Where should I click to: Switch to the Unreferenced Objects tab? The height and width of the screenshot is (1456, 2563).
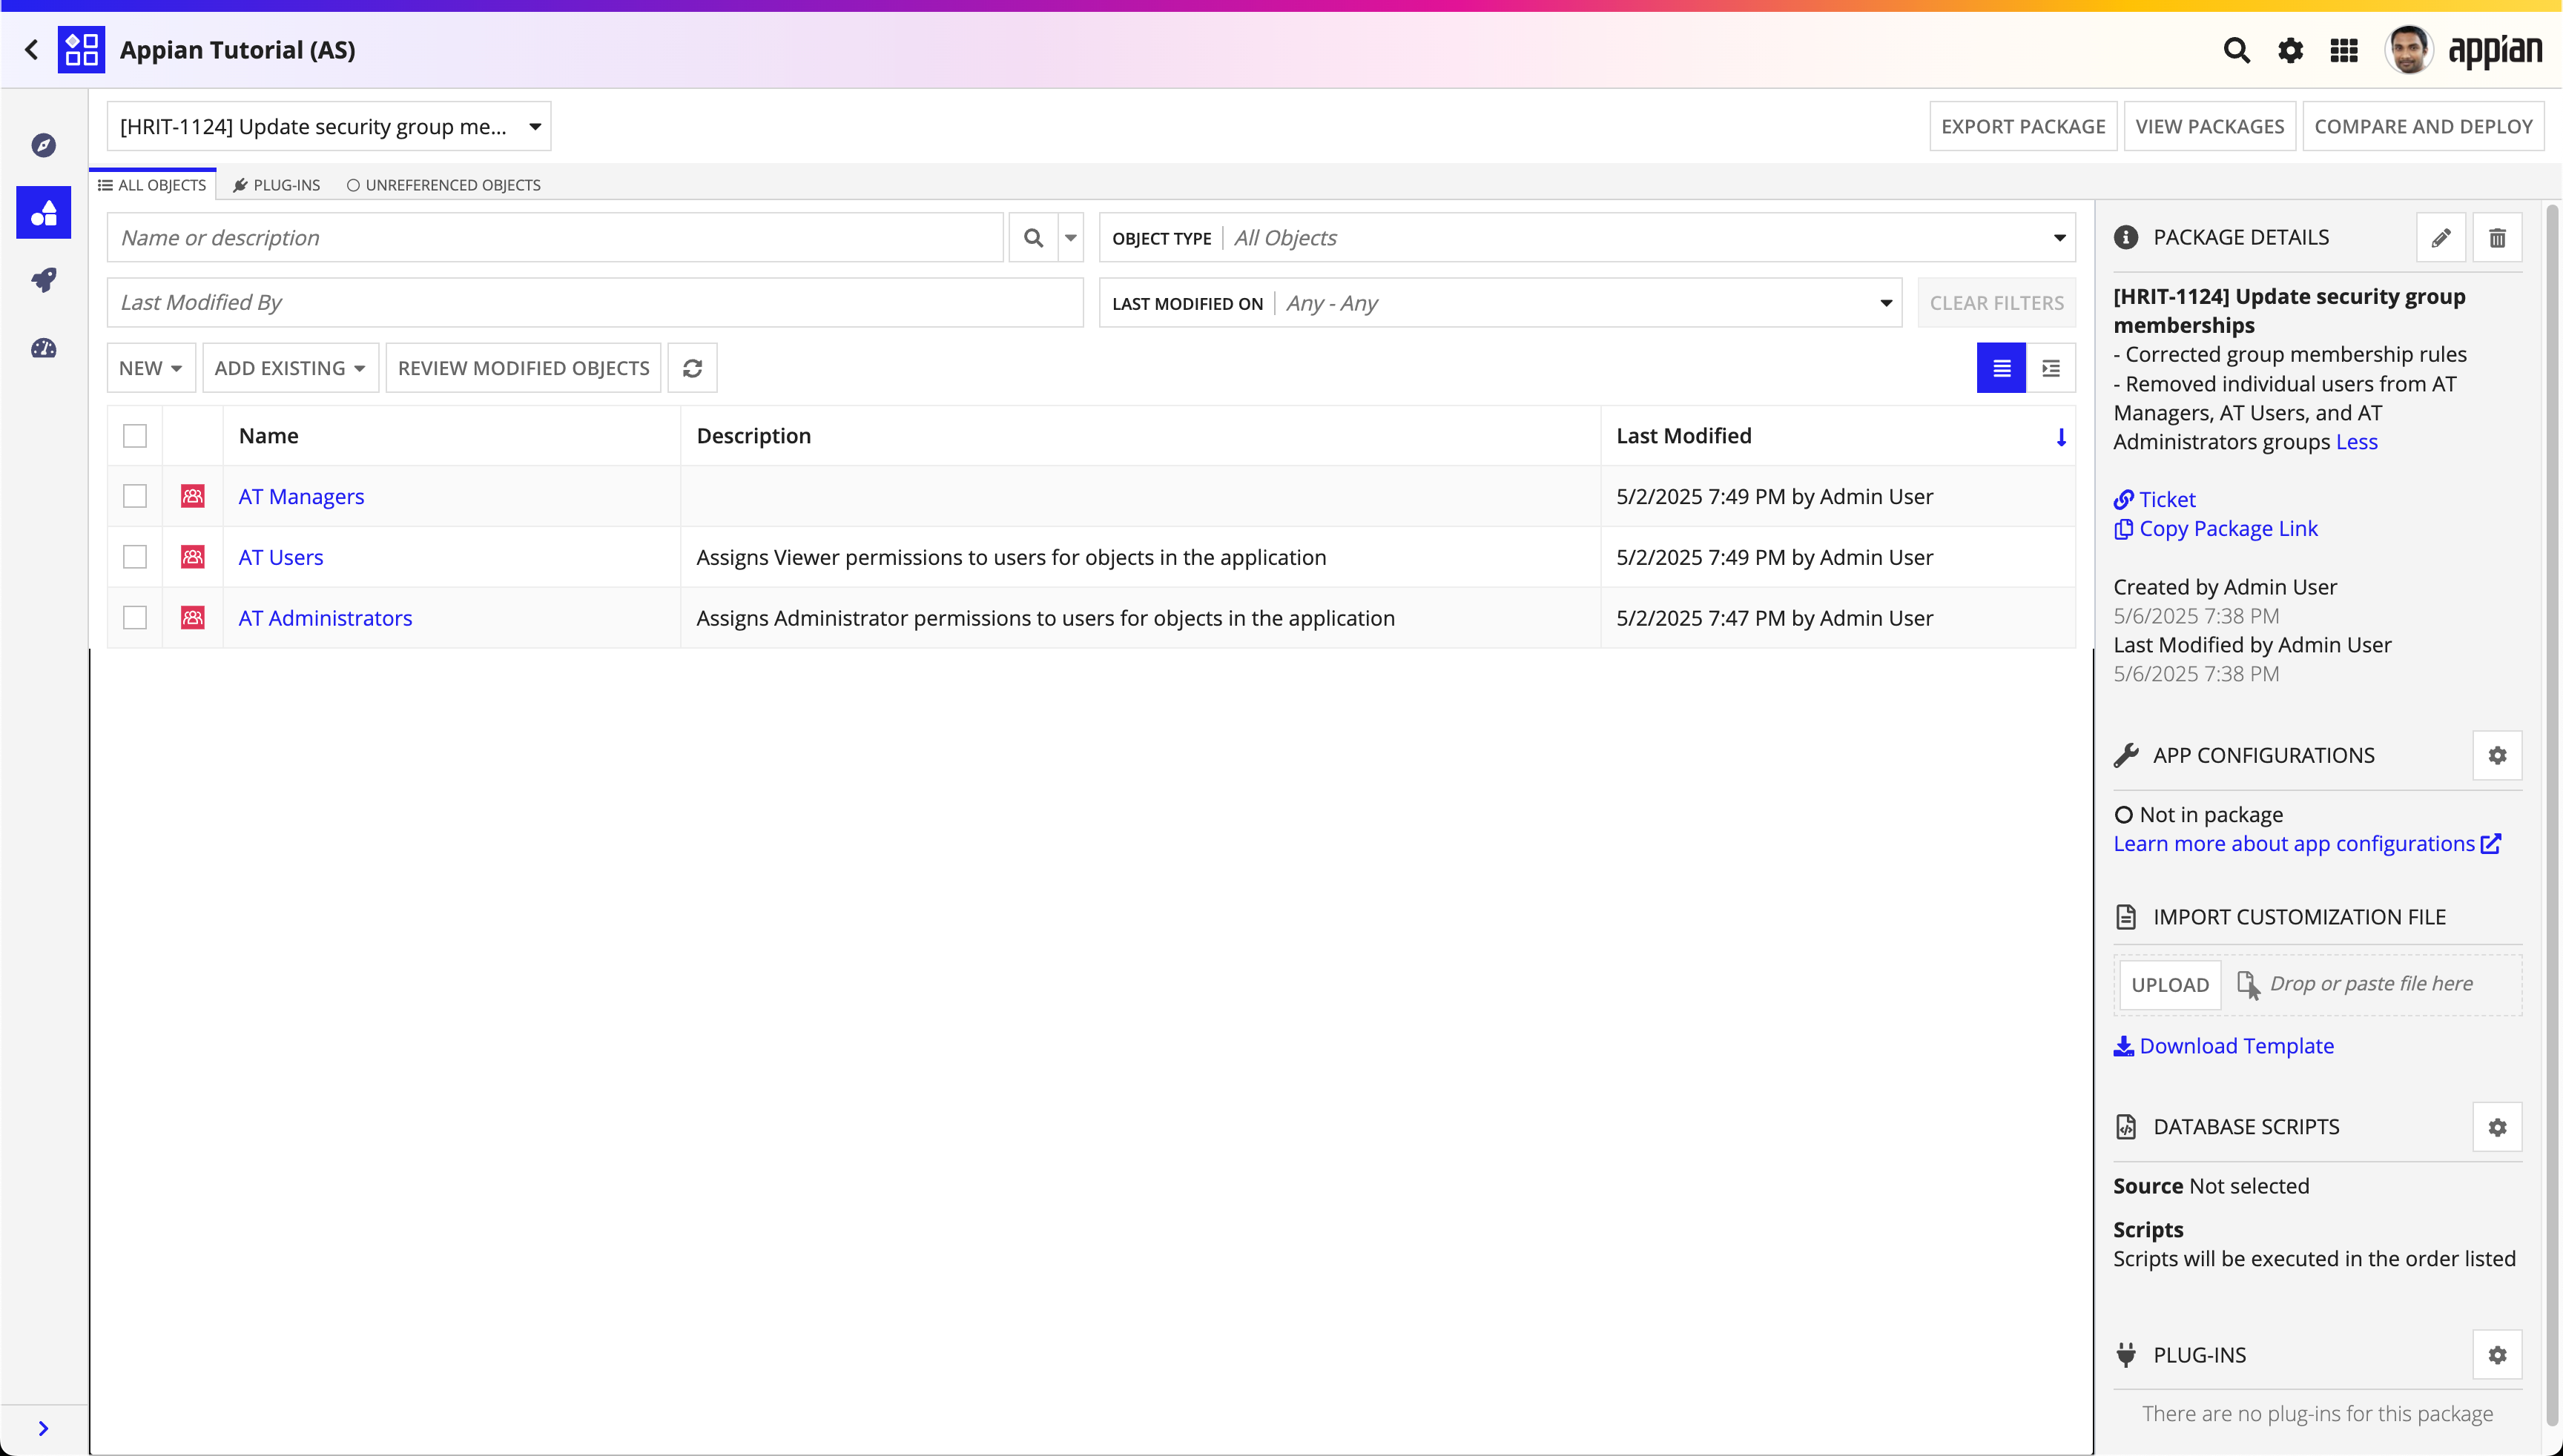tap(443, 185)
